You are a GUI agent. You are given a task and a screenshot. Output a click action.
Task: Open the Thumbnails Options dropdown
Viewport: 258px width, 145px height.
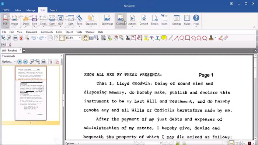(9, 61)
